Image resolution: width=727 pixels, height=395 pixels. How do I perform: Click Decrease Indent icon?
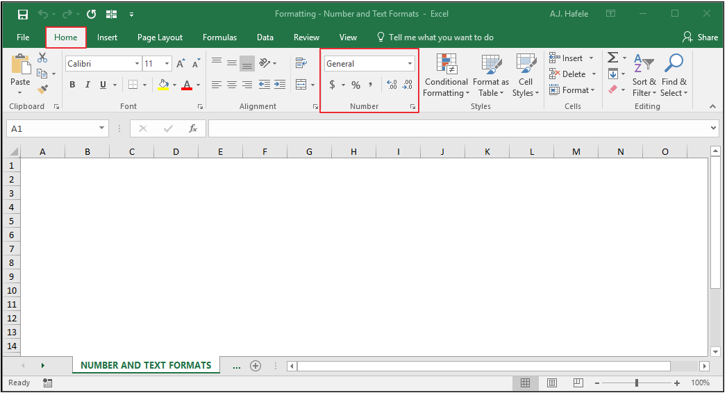click(x=265, y=85)
